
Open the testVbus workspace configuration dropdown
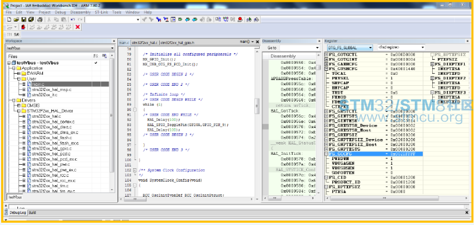click(113, 48)
